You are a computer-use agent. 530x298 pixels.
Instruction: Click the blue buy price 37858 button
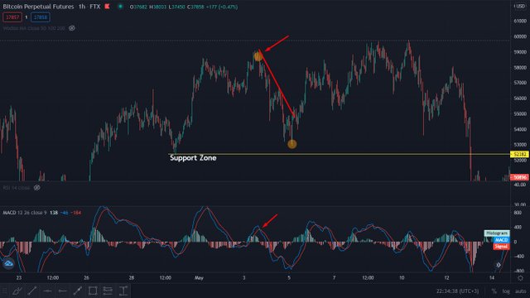(x=41, y=17)
